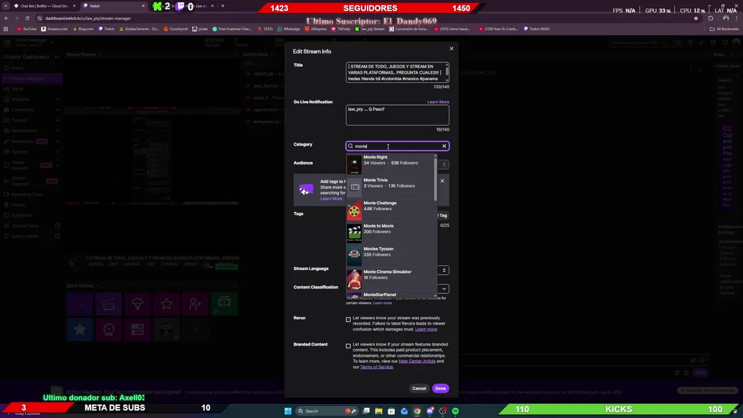Open the Help Center Article link
743x418 pixels.
click(x=417, y=361)
